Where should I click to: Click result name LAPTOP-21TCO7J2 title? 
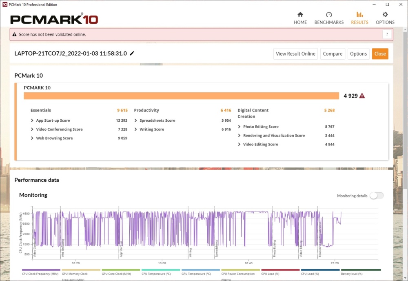coord(71,54)
